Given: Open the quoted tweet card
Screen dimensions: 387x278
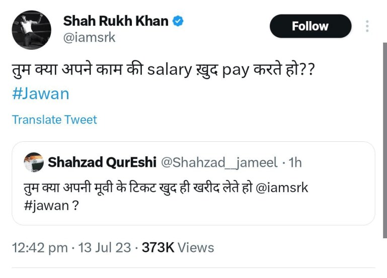Looking at the screenshot, I should coord(193,183).
